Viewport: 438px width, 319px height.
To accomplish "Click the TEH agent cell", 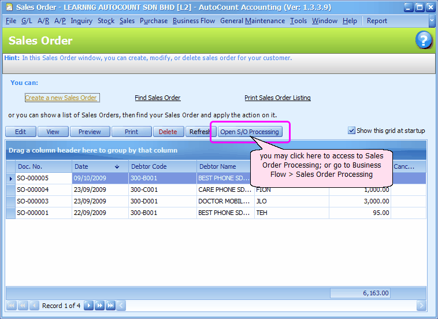I will click(x=292, y=213).
